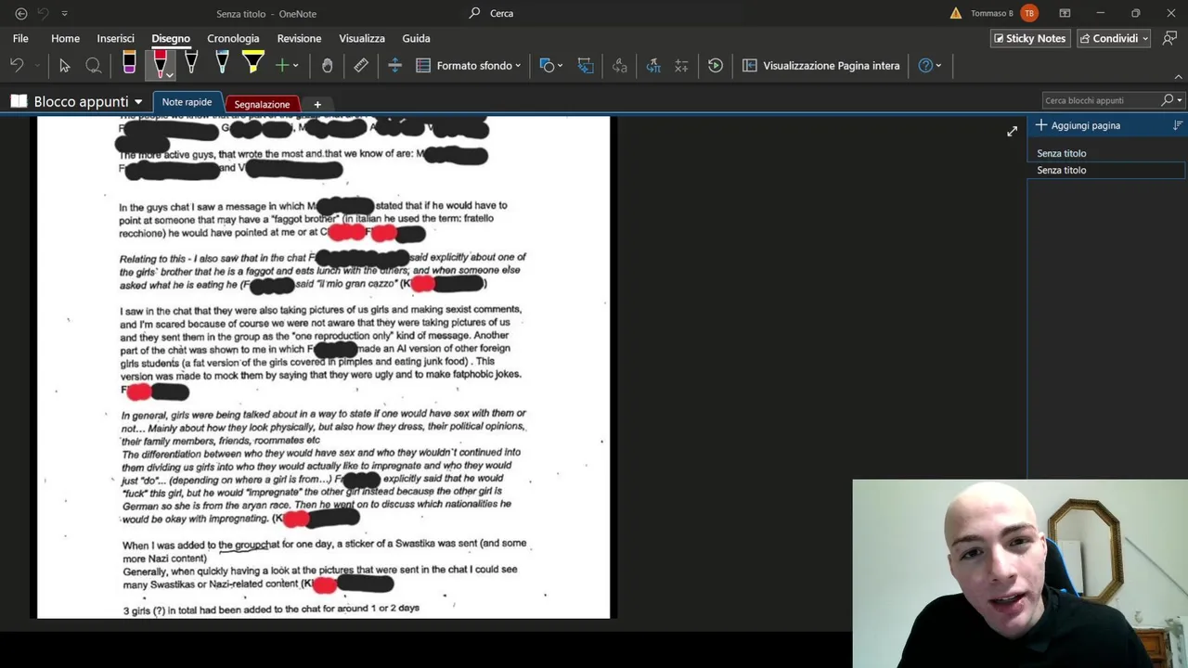The height and width of the screenshot is (668, 1188).
Task: Open Tommaso B account avatar
Action: coord(1029,13)
